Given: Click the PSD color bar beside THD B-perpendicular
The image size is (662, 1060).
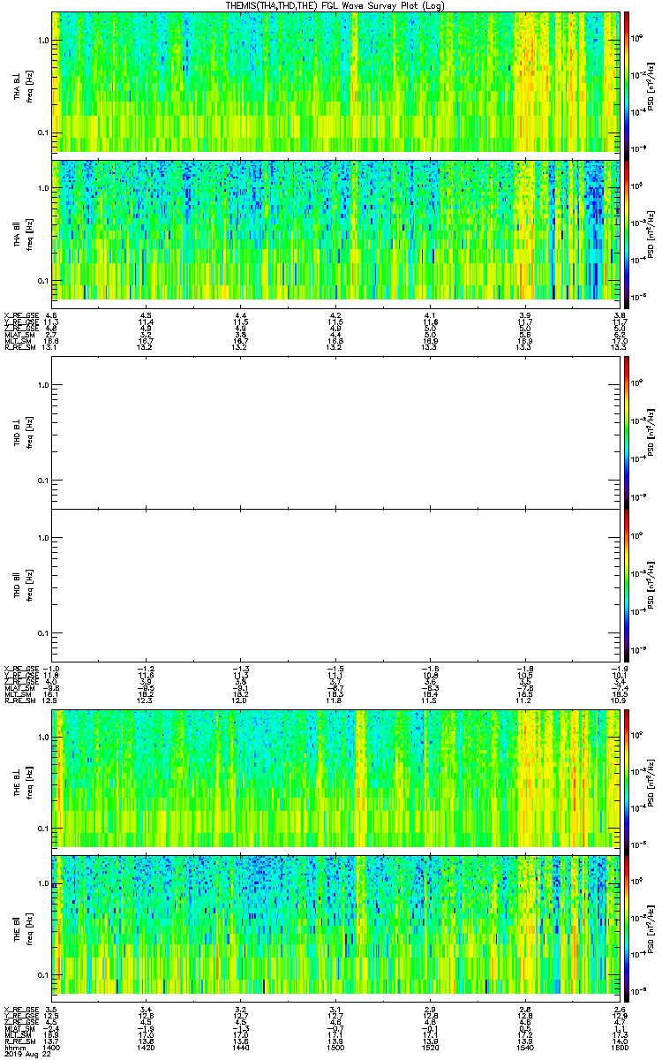Looking at the screenshot, I should (628, 432).
